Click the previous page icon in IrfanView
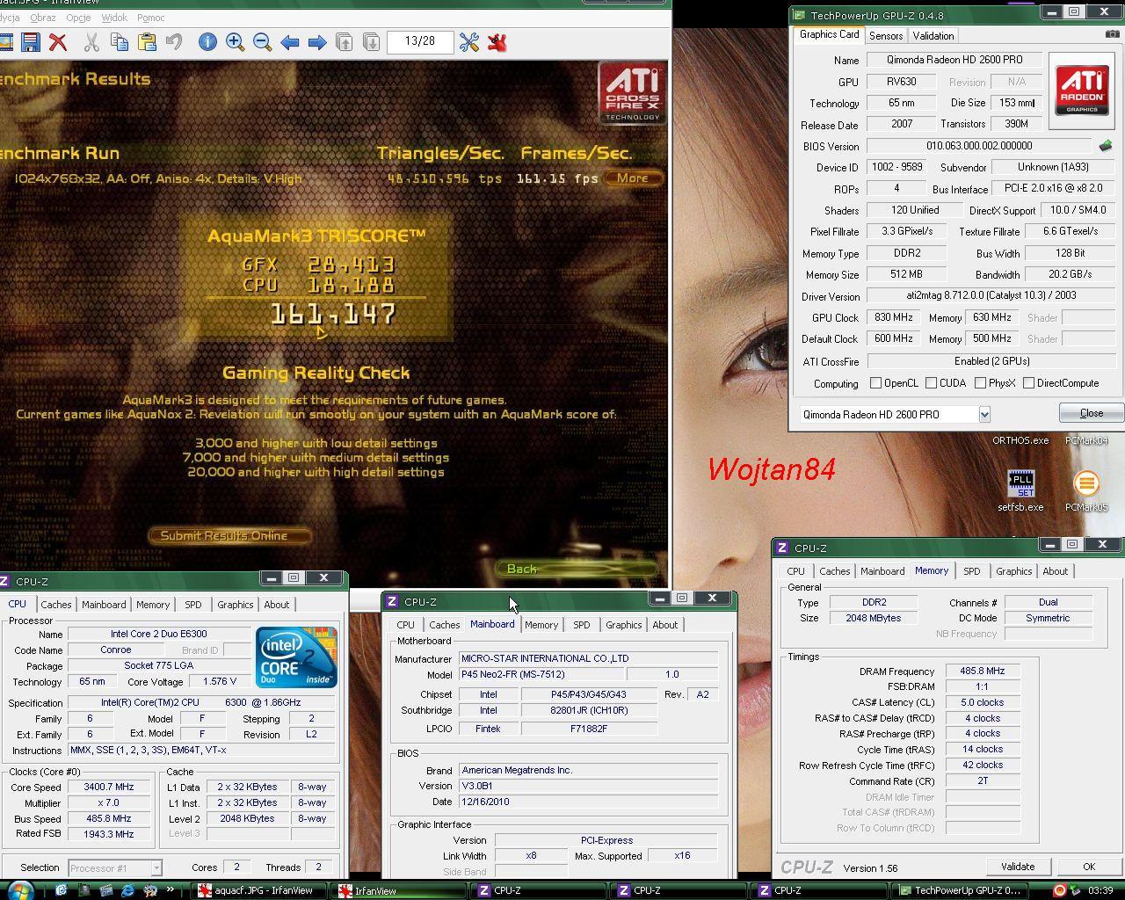 pyautogui.click(x=345, y=42)
